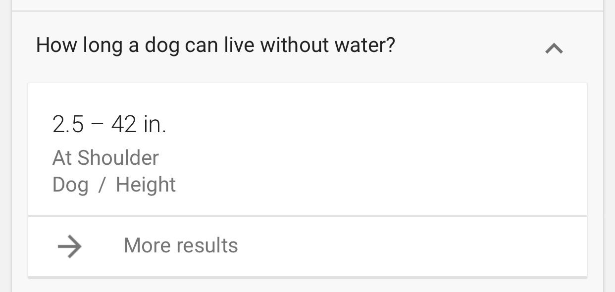Image resolution: width=615 pixels, height=292 pixels.
Task: Click the word "Shoulder" in the answer card
Action: pyautogui.click(x=118, y=158)
